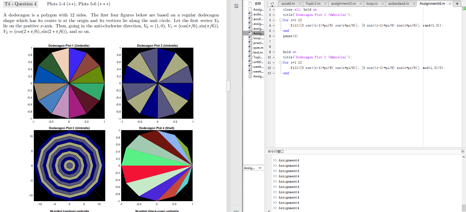Close the assdd.m editor tab
Image resolution: width=466 pixels, height=212 pixels.
pos(300,4)
